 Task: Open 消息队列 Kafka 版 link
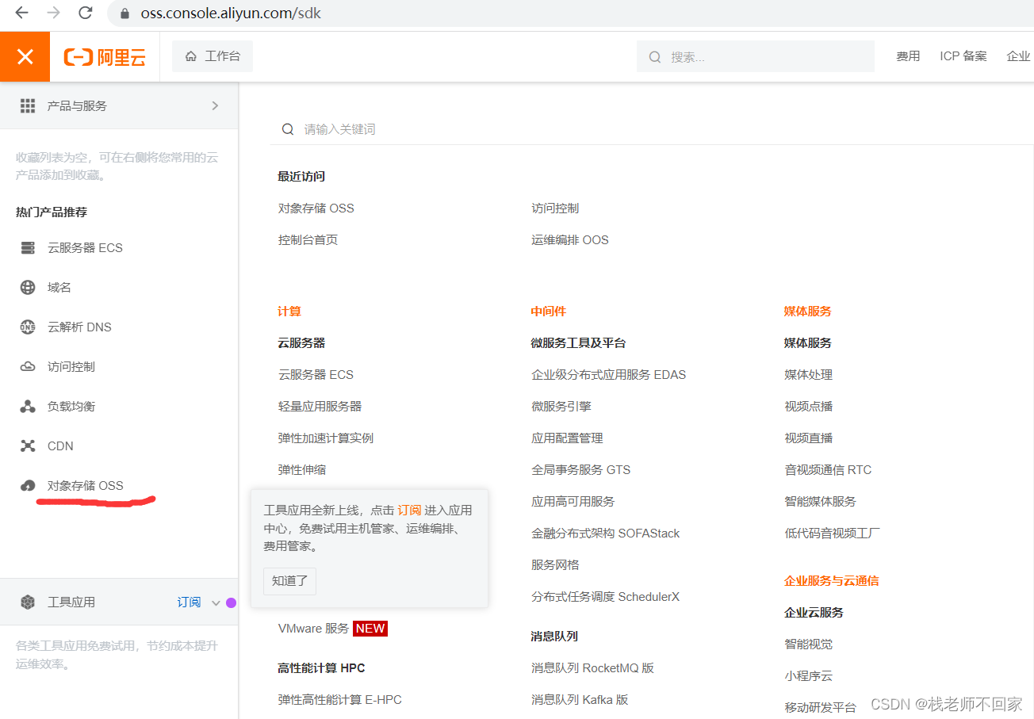coord(580,700)
